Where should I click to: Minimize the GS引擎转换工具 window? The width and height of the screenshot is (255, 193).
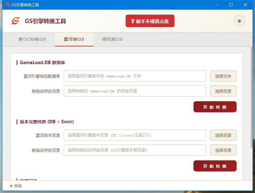point(217,5)
